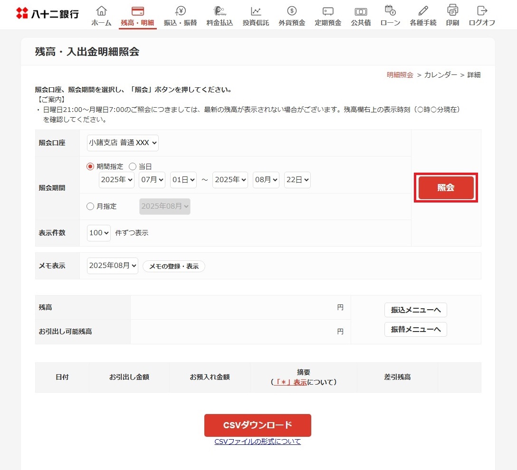Select the 料金払込 Pay-easy icon
Viewport: 517px width, 470px height.
point(219,11)
